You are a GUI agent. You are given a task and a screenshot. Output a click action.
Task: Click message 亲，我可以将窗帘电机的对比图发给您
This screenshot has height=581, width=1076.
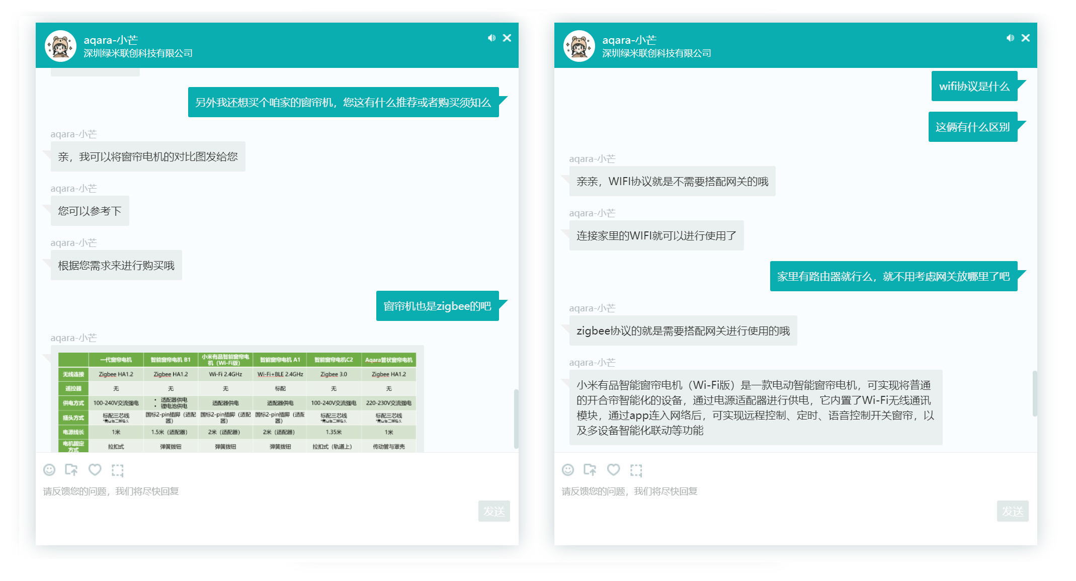point(148,156)
